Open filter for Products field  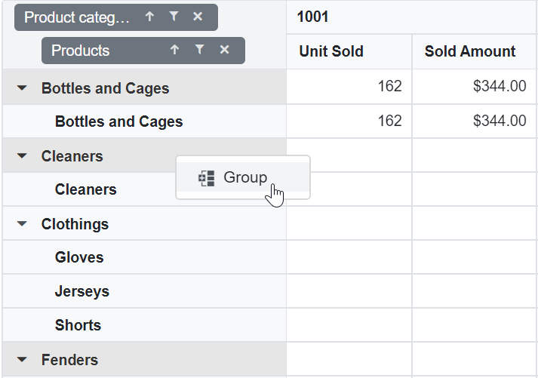[199, 50]
